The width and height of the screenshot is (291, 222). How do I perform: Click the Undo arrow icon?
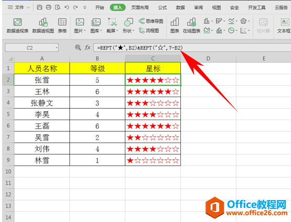[x=67, y=7]
